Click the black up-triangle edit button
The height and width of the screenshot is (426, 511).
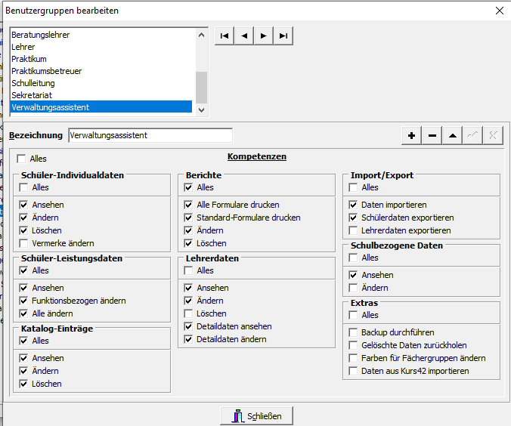coord(452,135)
